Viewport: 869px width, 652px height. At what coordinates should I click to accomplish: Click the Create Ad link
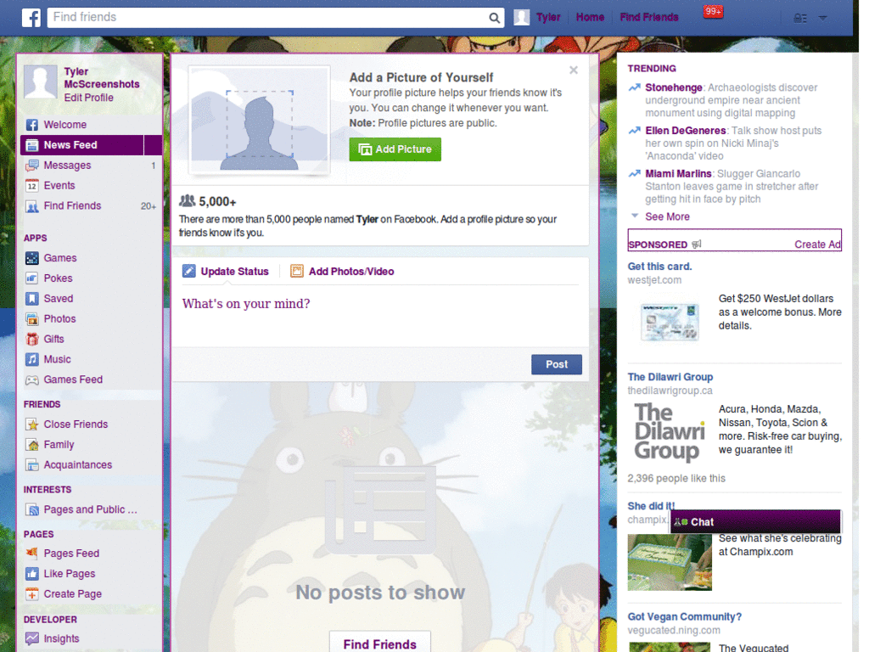[817, 244]
